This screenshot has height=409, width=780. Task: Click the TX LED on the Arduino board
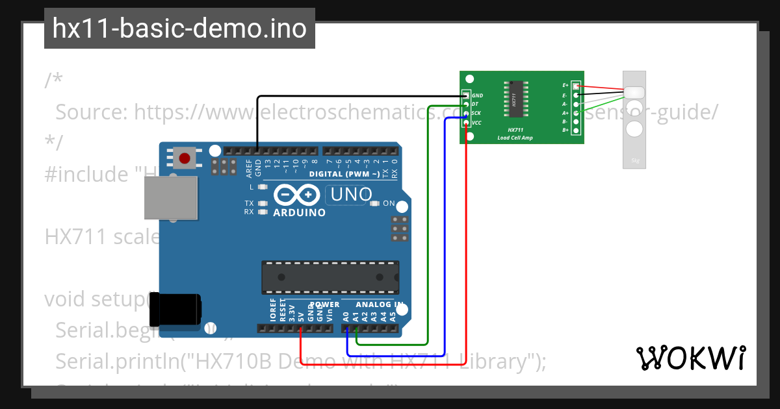click(x=263, y=203)
